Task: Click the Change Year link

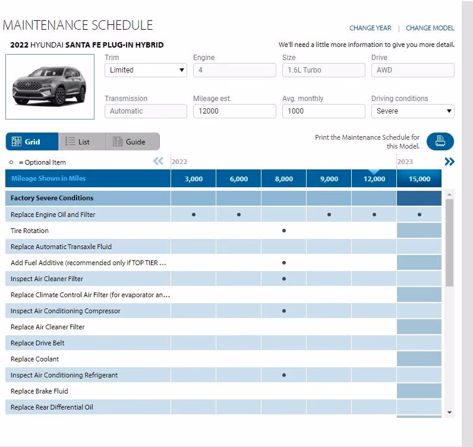Action: point(370,28)
